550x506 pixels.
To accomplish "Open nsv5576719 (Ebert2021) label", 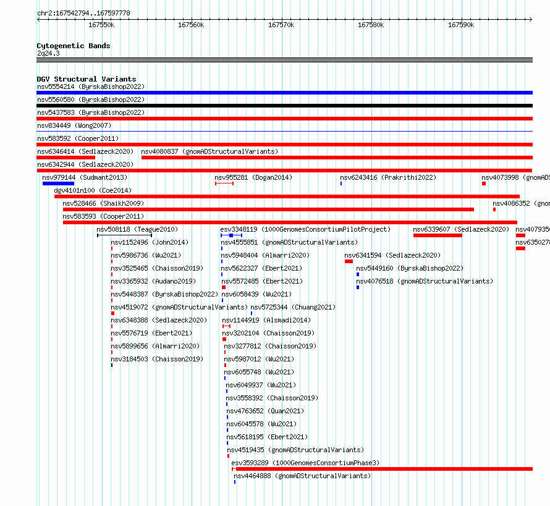I will tap(151, 333).
